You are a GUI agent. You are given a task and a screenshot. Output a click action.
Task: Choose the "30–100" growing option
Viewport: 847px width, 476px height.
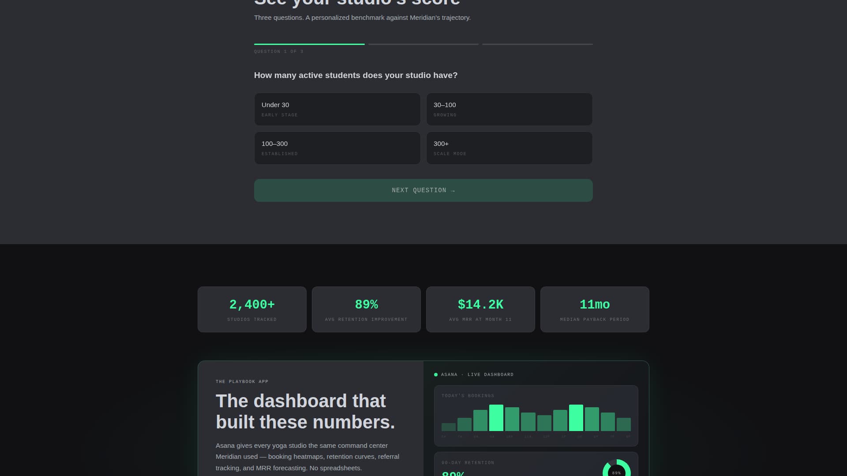point(510,109)
